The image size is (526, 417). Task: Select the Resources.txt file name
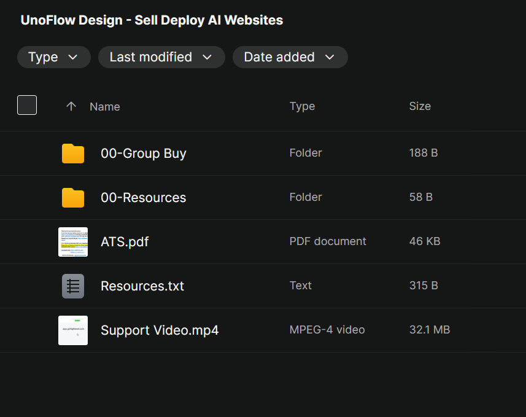pyautogui.click(x=142, y=286)
